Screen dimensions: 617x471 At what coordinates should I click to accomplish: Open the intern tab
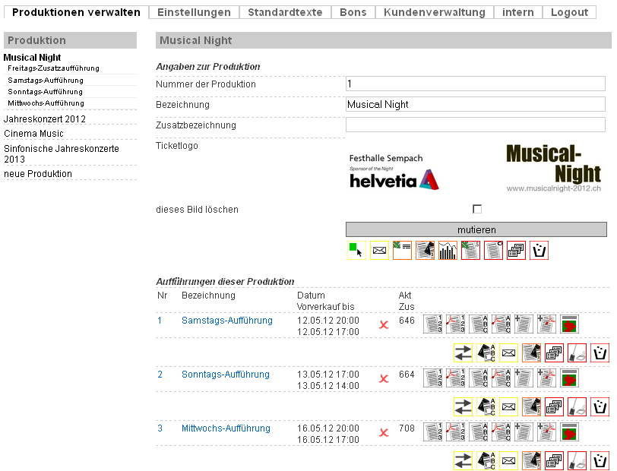[518, 12]
